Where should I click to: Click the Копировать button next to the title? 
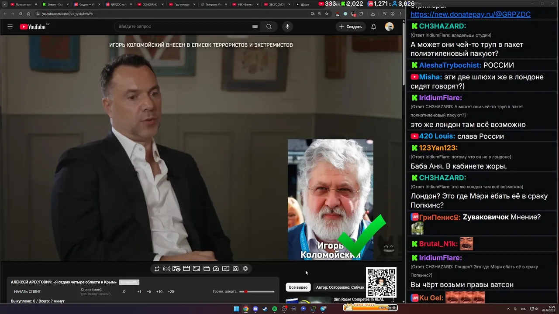tap(129, 282)
